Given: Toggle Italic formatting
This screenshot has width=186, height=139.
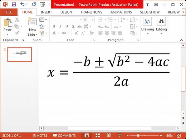Looking at the screenshot, I should pyautogui.click(x=60, y=26).
